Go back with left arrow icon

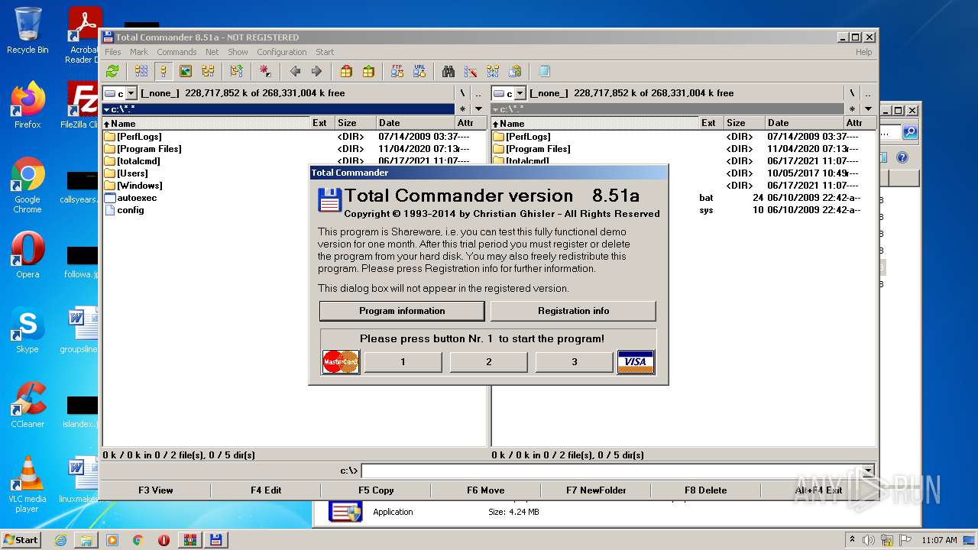295,71
